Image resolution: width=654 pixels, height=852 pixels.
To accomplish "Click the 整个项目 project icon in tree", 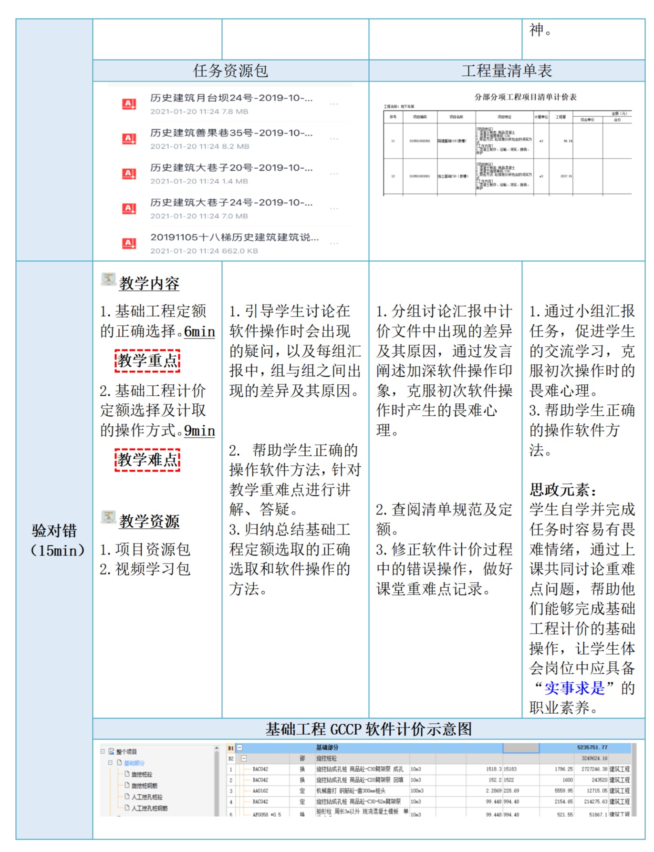I will 112,751.
